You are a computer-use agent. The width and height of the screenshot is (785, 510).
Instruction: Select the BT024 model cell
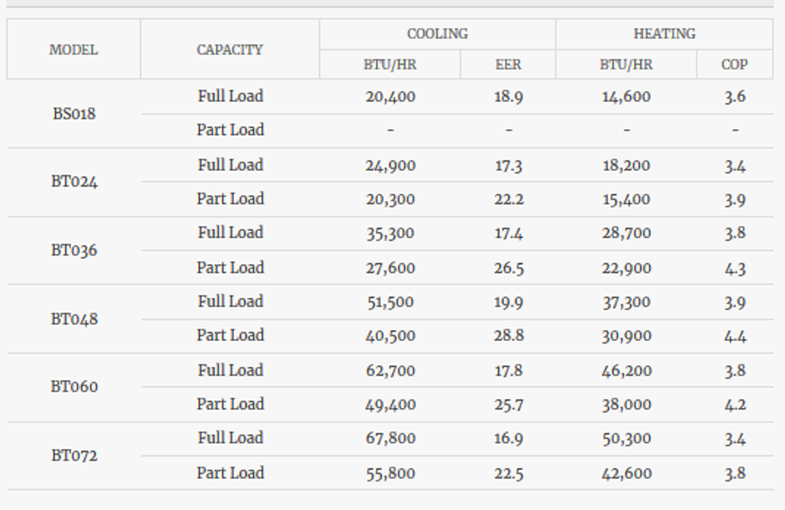[x=74, y=181]
